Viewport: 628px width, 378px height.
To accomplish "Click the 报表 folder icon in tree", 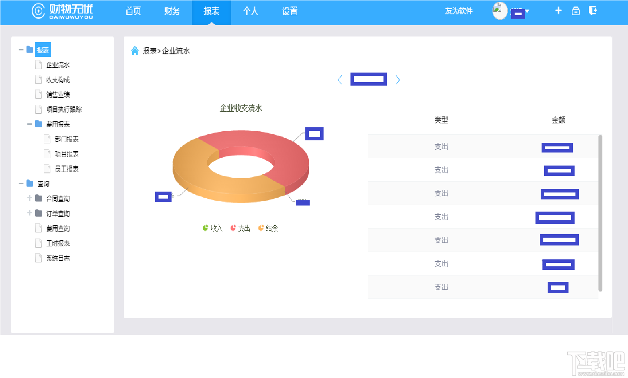I will [x=30, y=50].
